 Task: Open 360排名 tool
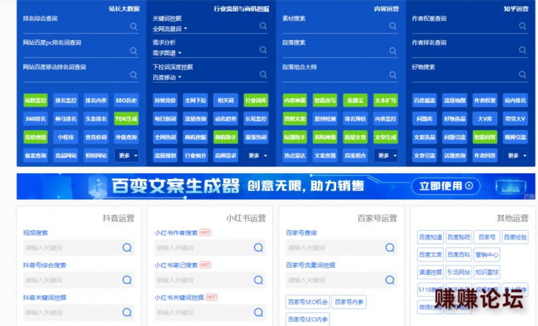pos(36,119)
